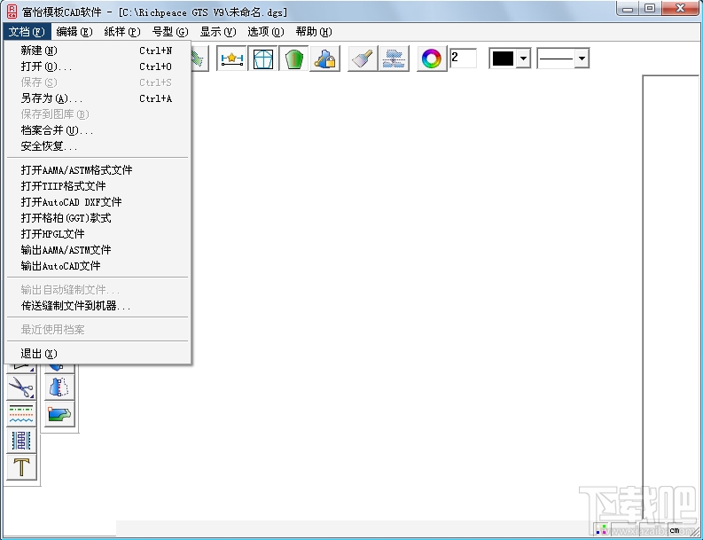This screenshot has height=540, width=703.
Task: Choose 传送缝制文件到机器... entry
Action: point(98,306)
